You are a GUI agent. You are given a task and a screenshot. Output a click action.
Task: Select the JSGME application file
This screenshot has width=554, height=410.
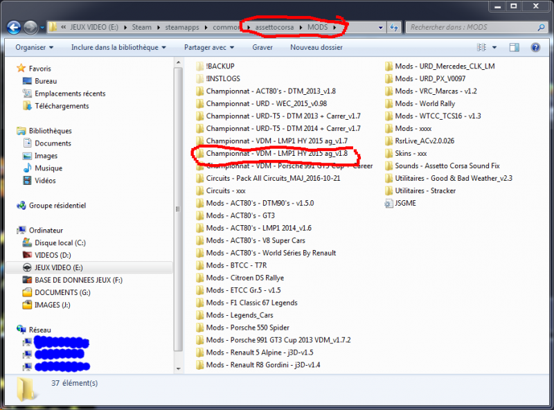(x=405, y=203)
